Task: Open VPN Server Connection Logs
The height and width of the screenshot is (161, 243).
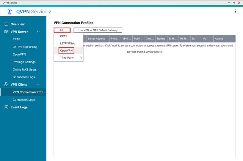Action: [24, 77]
